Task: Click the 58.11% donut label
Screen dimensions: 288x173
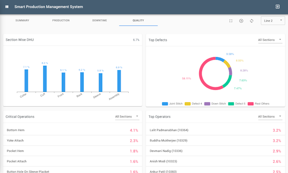Action: [x=186, y=78]
